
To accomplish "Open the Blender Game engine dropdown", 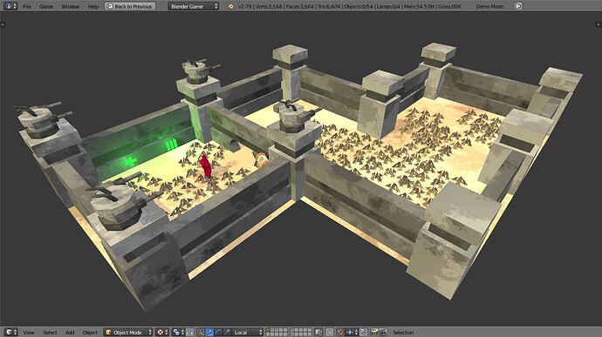I will point(193,6).
